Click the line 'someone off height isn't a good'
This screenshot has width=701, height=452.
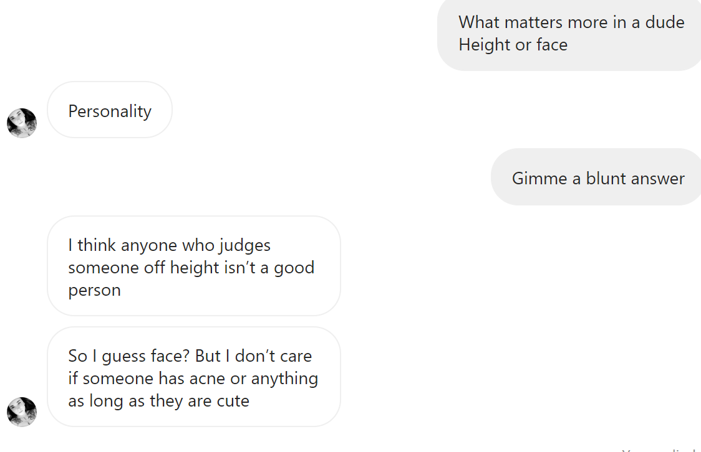click(x=191, y=268)
